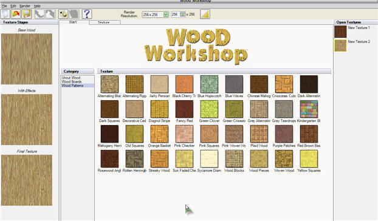
Task: Click the render spheres toolbar icon
Action: [x=63, y=14]
